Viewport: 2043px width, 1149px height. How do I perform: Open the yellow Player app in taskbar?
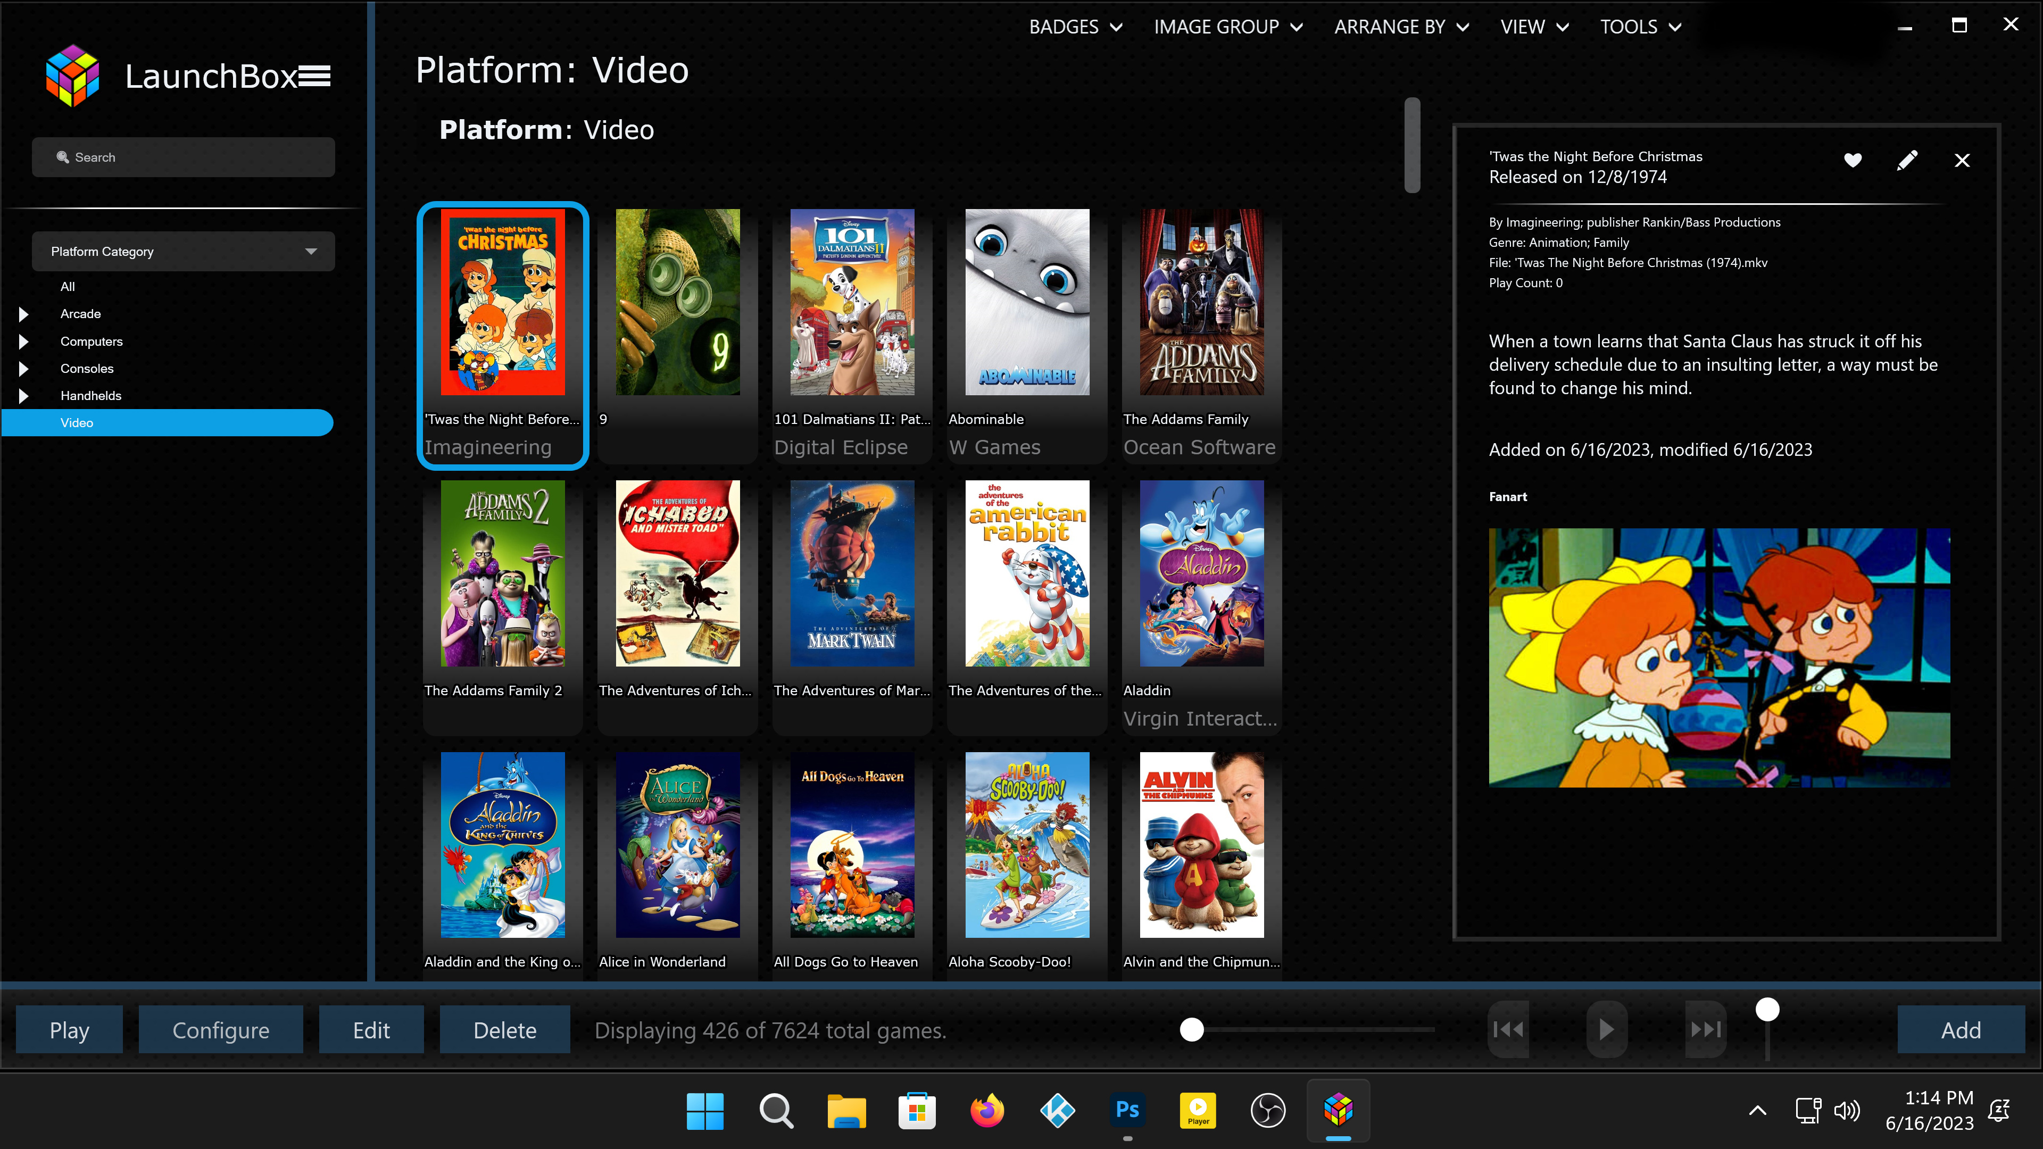pos(1198,1111)
